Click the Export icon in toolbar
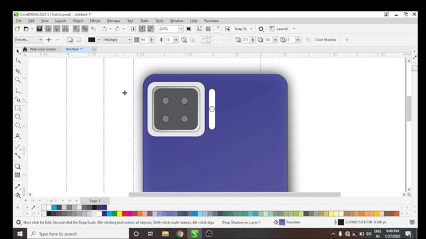 142,29
